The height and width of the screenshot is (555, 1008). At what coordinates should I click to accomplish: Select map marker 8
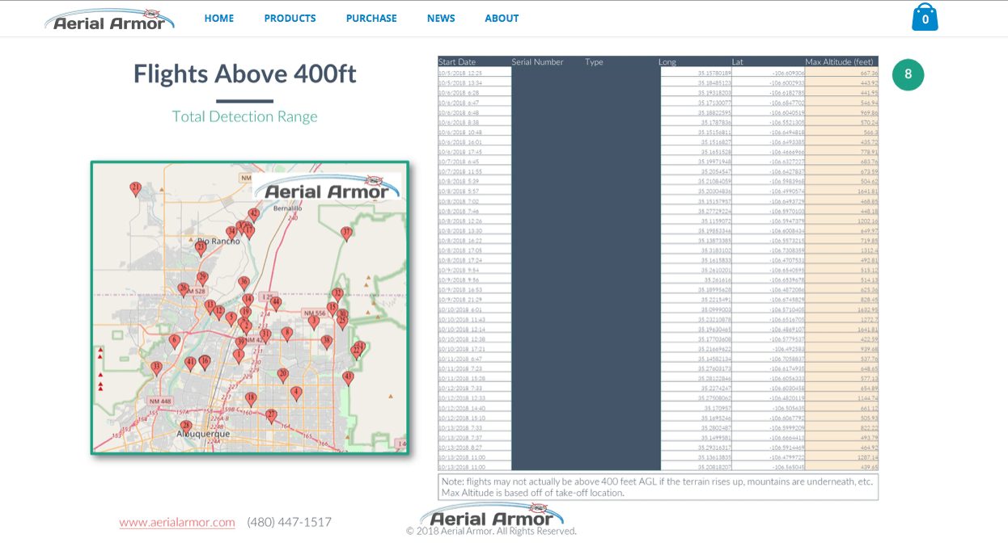pyautogui.click(x=286, y=333)
